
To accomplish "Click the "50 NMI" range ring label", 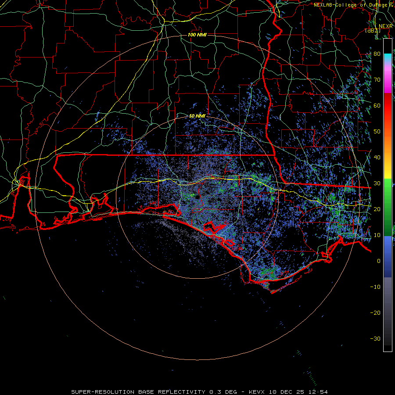I will 197,116.
